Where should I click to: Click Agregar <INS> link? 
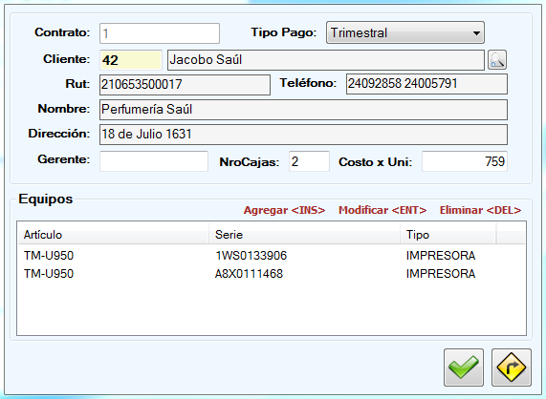tap(284, 210)
